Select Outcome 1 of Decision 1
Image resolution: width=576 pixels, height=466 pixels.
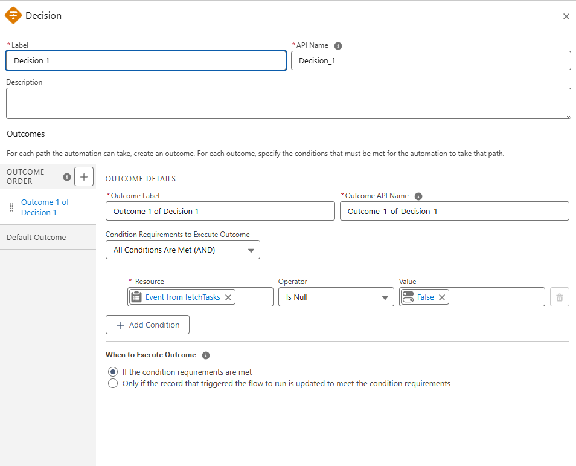coord(45,207)
